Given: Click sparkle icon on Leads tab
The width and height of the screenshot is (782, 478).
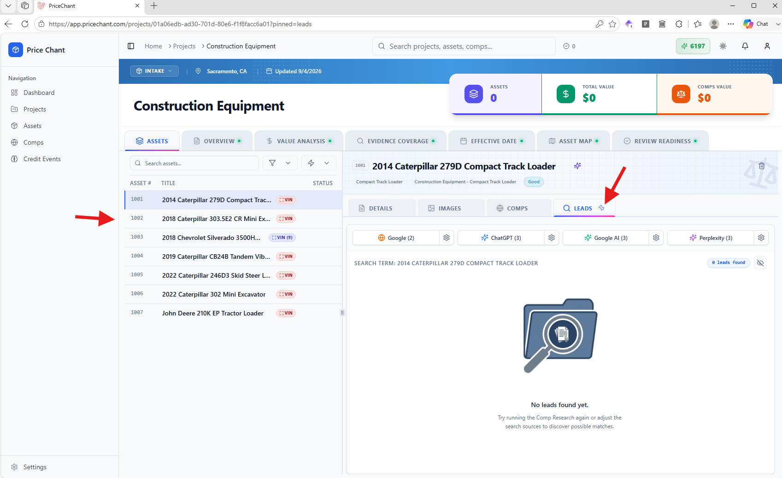Looking at the screenshot, I should tap(601, 208).
